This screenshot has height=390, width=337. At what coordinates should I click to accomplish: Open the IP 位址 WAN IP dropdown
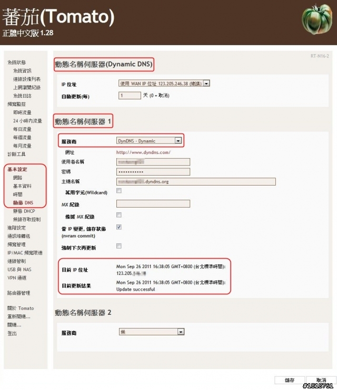(x=164, y=84)
